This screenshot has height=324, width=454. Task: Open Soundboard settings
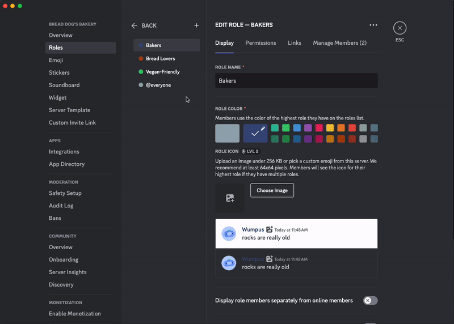(81, 86)
